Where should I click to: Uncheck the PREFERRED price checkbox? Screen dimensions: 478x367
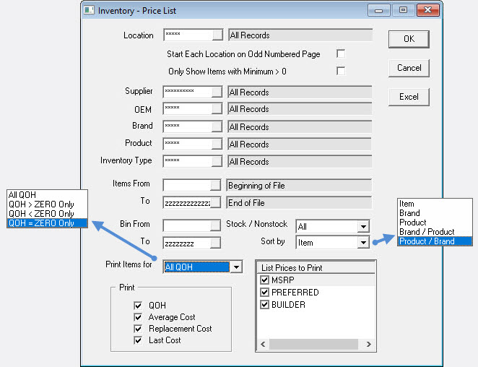click(x=264, y=293)
